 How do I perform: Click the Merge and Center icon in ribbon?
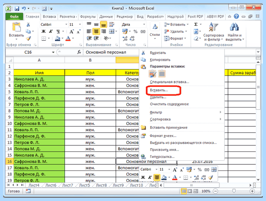pyautogui.click(x=111, y=31)
